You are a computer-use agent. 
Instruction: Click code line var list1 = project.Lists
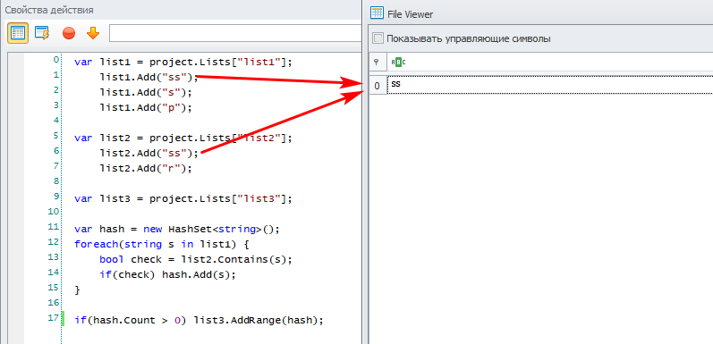(182, 63)
